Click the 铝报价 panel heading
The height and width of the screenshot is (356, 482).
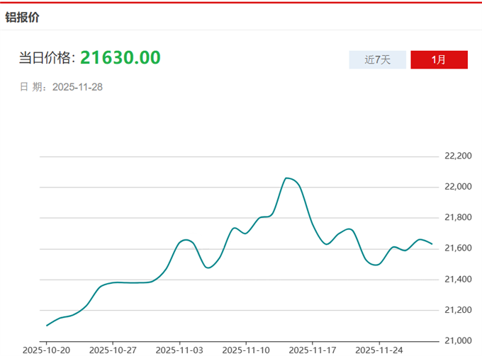(x=23, y=17)
